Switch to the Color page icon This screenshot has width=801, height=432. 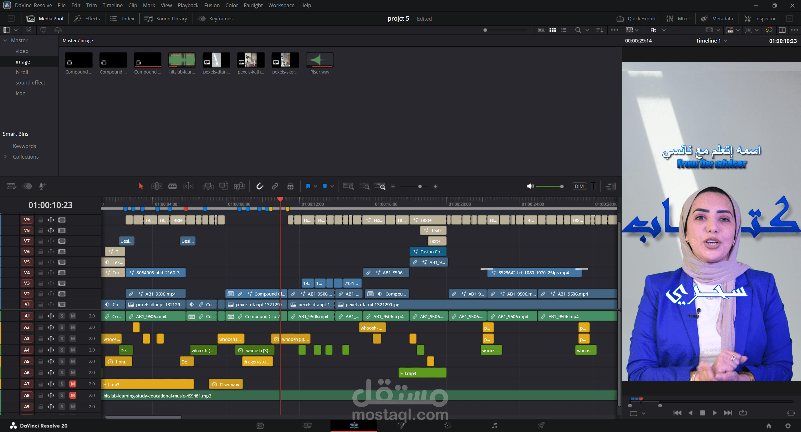point(448,425)
